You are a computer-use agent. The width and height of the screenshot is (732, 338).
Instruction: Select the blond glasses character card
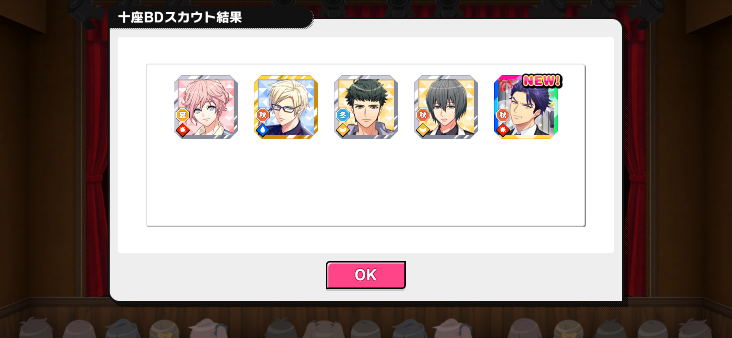point(286,107)
